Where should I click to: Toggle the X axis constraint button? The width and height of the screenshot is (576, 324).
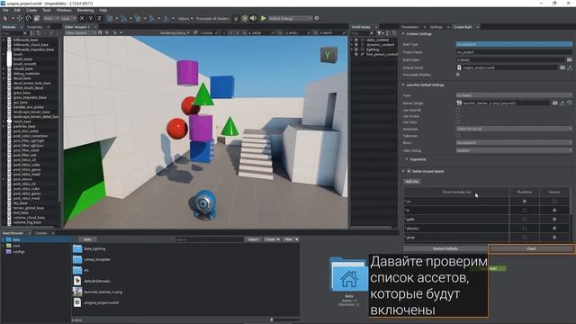click(x=82, y=18)
